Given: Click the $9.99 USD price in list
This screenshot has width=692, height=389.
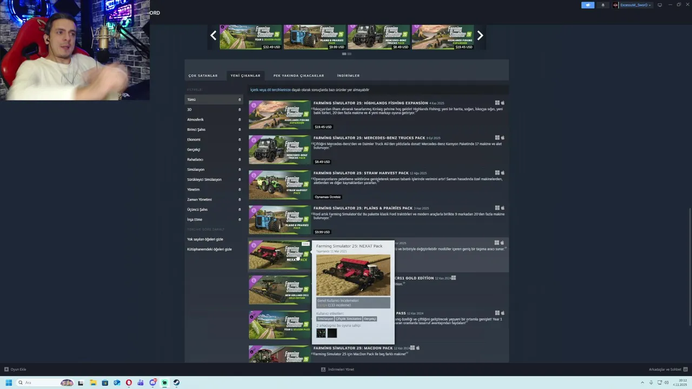Looking at the screenshot, I should [x=322, y=232].
